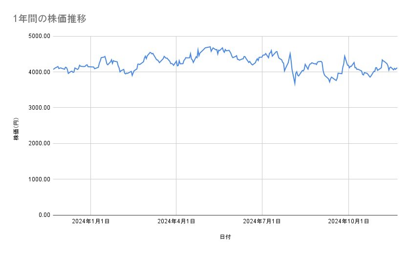
Task: Click the x-axis date 2024年4月1日
Action: tap(176, 222)
